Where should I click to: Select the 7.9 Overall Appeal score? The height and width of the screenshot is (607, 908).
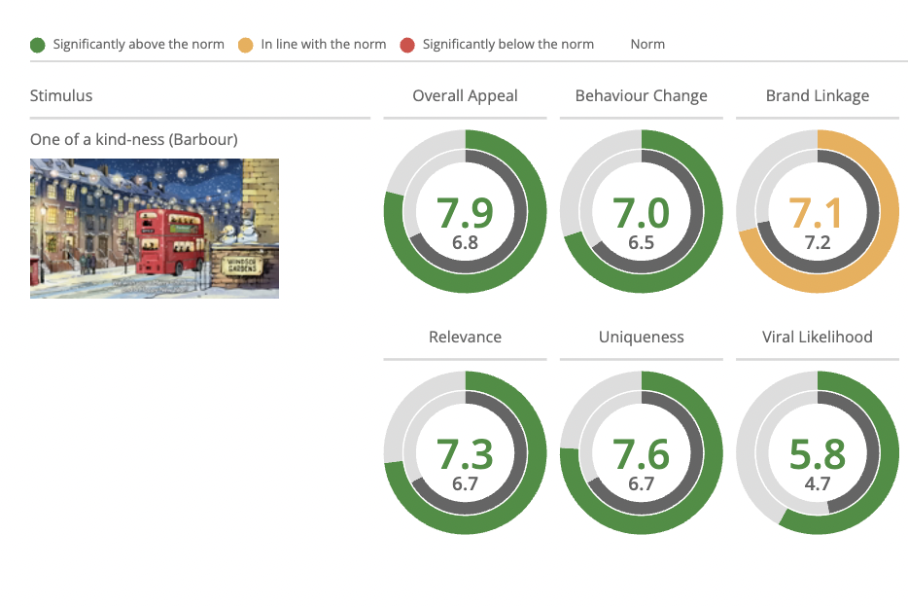[465, 213]
